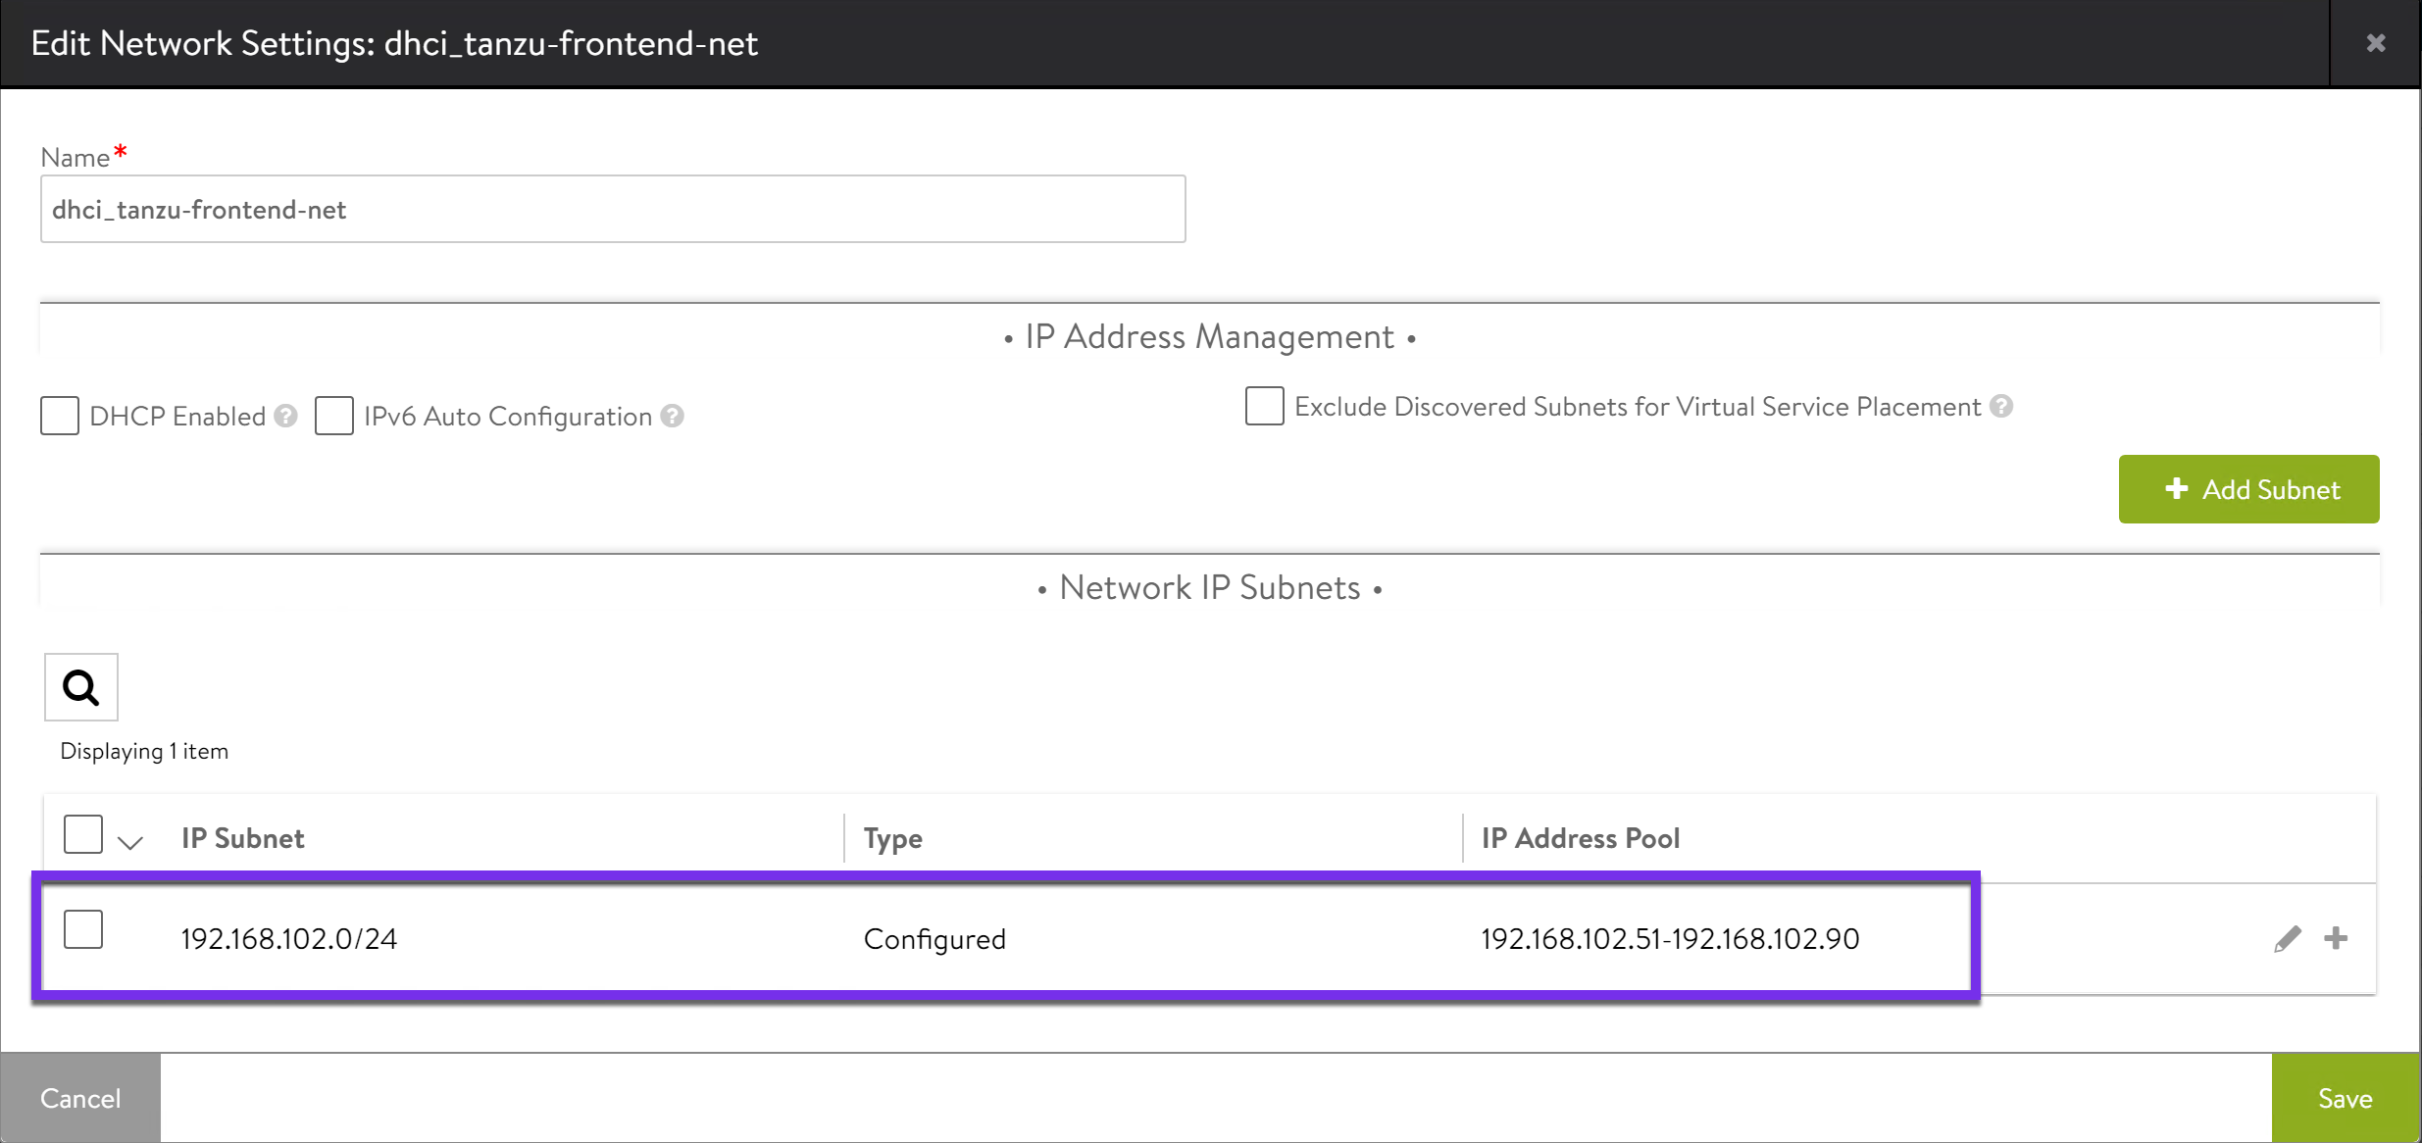
Task: Click help icon for Exclude Discovered Subnets
Action: [2001, 406]
